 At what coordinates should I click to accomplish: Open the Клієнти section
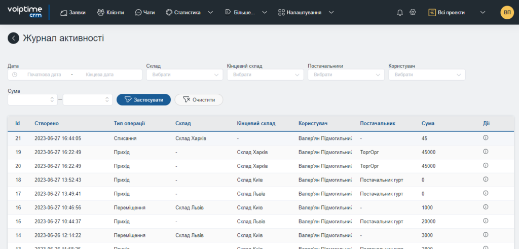point(110,13)
